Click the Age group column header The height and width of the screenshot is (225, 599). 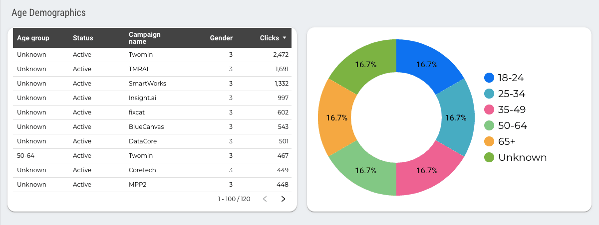tap(33, 38)
